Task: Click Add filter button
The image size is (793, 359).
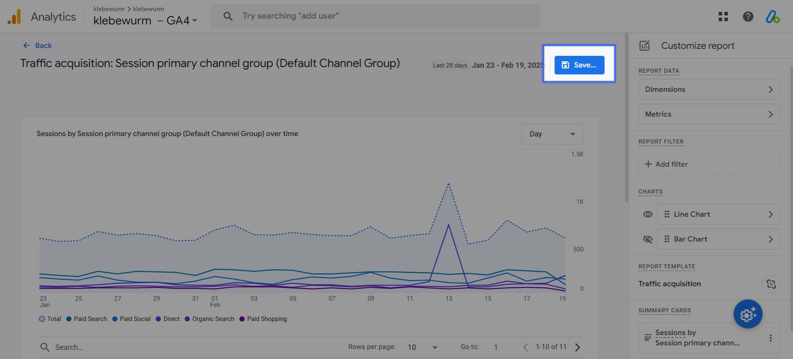Action: (709, 164)
